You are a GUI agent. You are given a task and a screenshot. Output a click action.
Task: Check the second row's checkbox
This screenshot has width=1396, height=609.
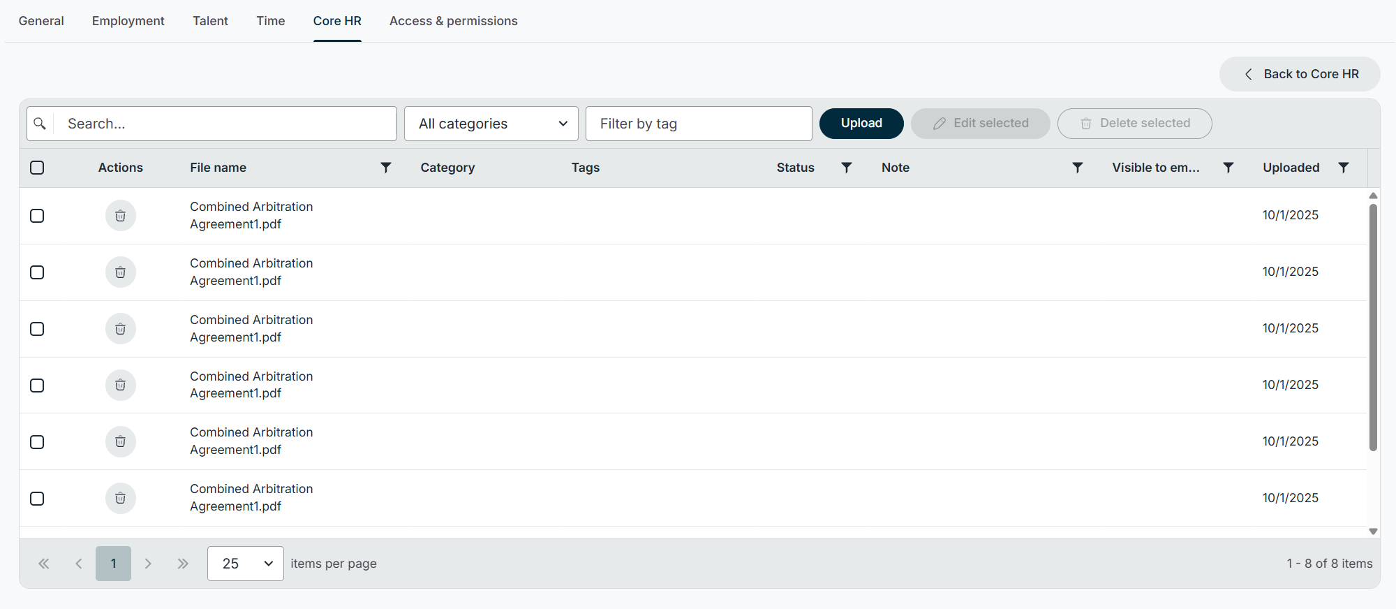click(38, 272)
